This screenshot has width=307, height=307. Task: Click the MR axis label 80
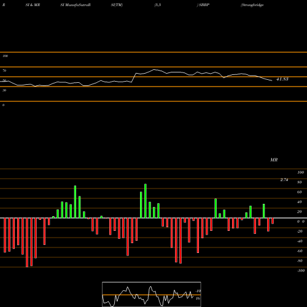pos(300,182)
